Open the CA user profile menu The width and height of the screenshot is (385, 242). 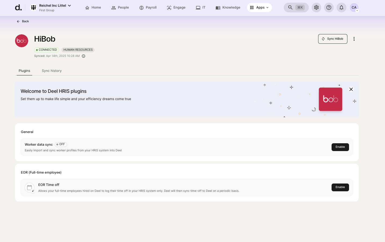pyautogui.click(x=354, y=8)
